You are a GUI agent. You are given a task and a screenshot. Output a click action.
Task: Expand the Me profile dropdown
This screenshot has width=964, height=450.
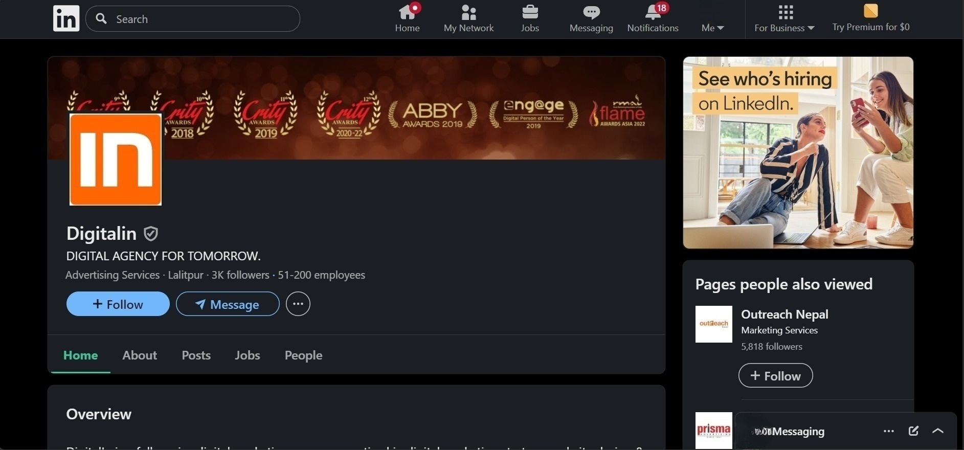(x=712, y=28)
